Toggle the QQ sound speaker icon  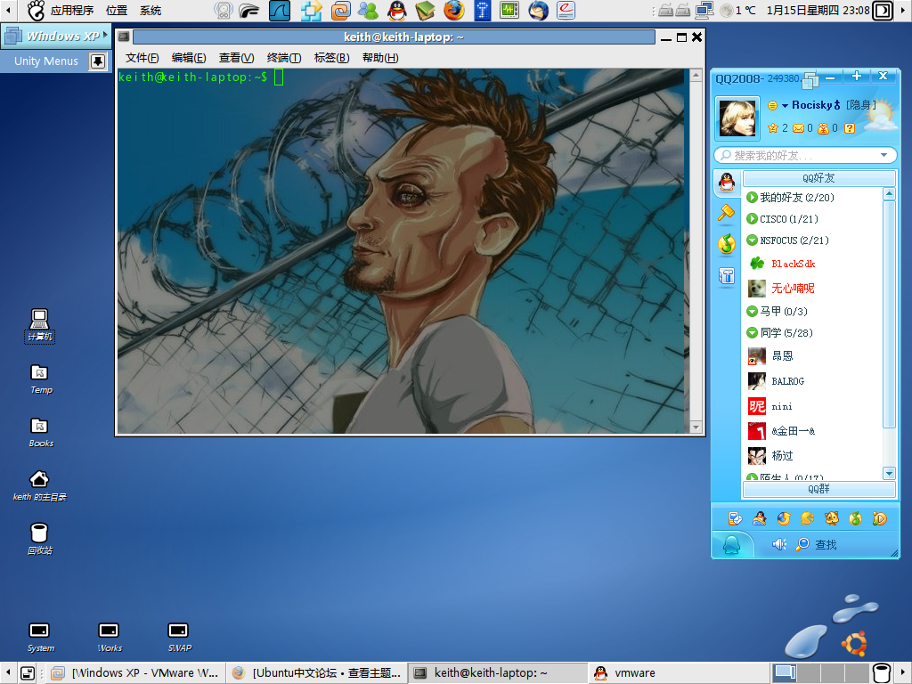click(778, 544)
